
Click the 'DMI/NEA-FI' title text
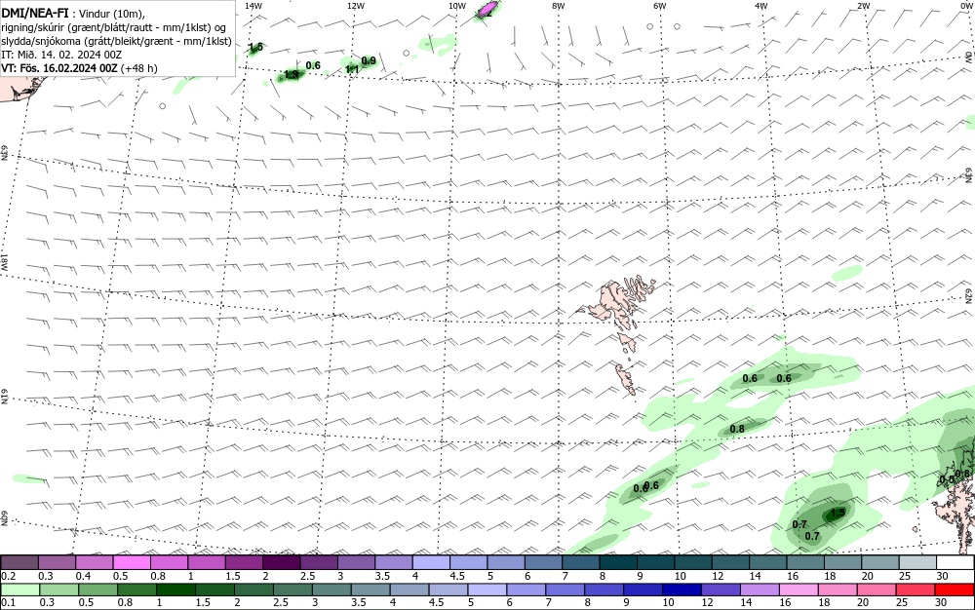[35, 13]
